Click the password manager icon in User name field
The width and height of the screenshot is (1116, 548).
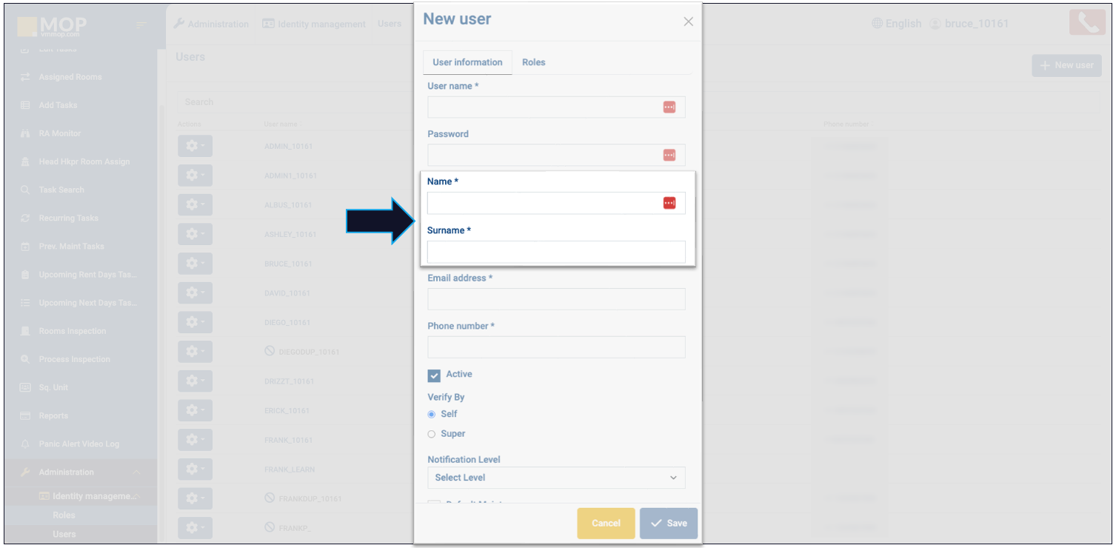pyautogui.click(x=669, y=107)
